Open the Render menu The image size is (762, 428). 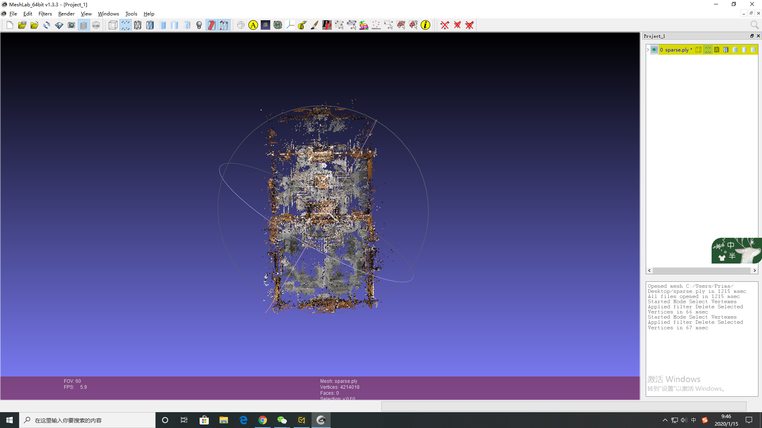click(66, 14)
